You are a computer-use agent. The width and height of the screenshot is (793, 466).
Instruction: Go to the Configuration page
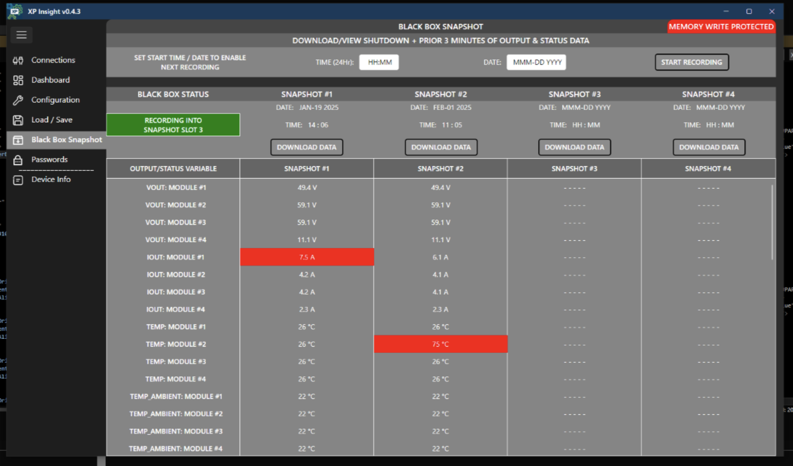[x=55, y=100]
